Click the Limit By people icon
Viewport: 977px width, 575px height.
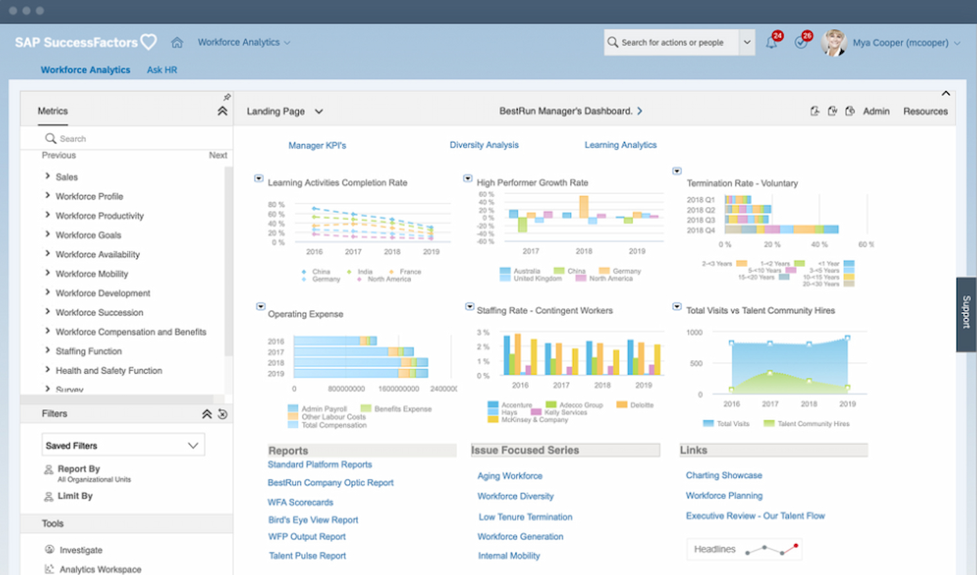click(x=48, y=497)
